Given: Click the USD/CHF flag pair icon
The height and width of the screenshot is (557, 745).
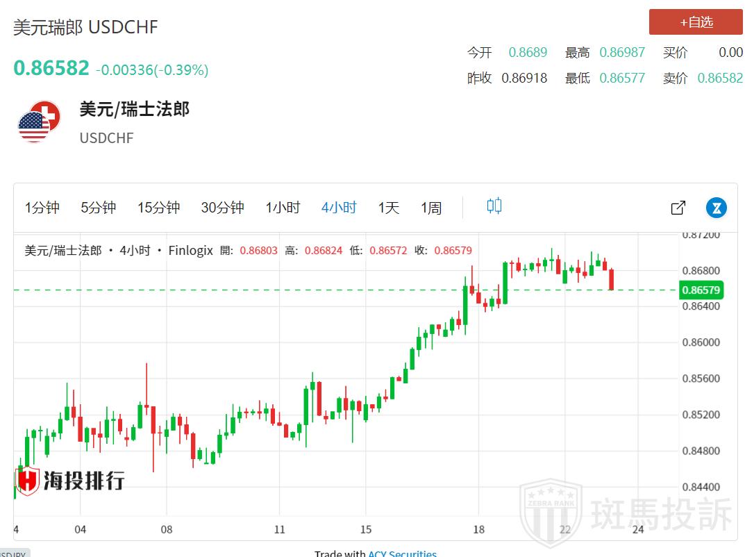Looking at the screenshot, I should (x=39, y=122).
